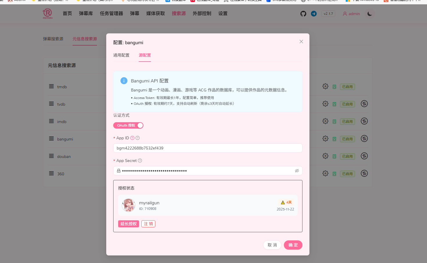This screenshot has width=427, height=263.
Task: Open the Telegram icon in the navbar
Action: coord(314,13)
